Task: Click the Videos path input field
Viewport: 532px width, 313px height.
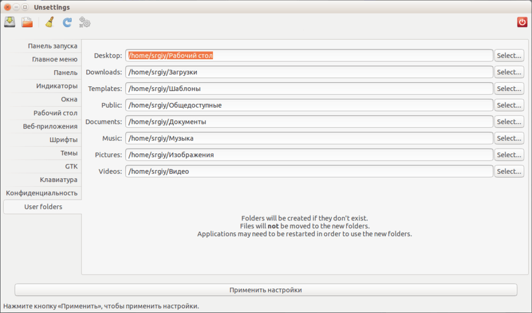Action: coord(309,172)
